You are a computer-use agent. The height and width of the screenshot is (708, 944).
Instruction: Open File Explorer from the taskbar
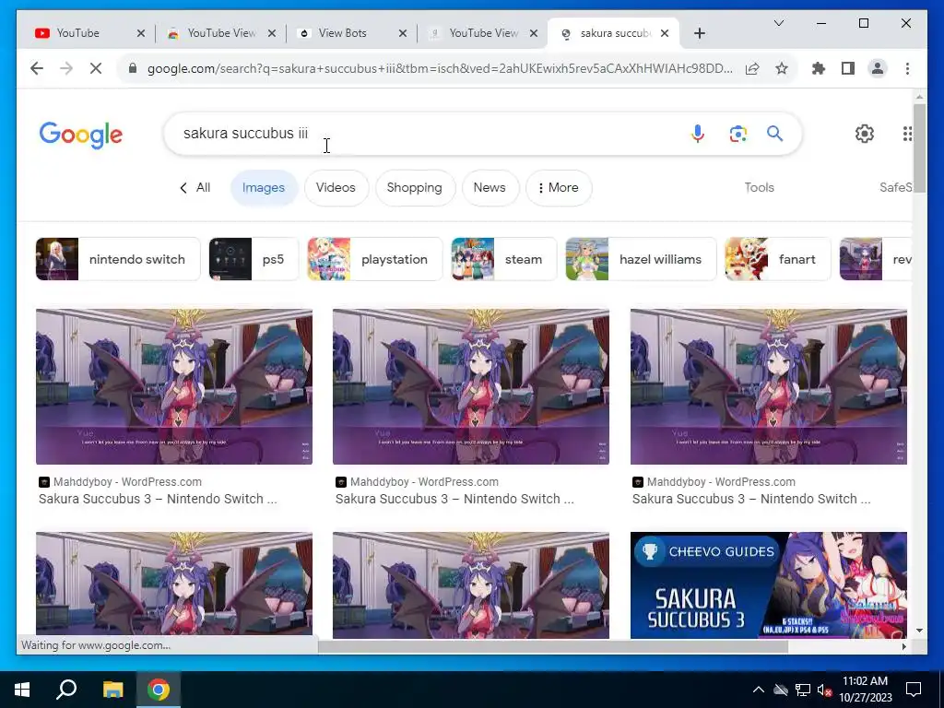click(x=112, y=690)
